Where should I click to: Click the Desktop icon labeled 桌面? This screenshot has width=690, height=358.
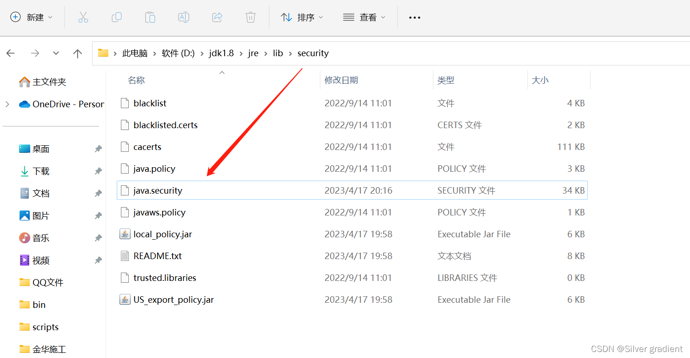(x=25, y=149)
